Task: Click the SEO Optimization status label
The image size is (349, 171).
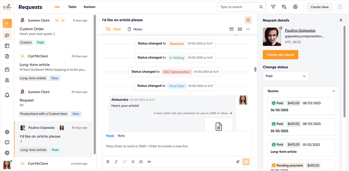Action: pos(177,72)
